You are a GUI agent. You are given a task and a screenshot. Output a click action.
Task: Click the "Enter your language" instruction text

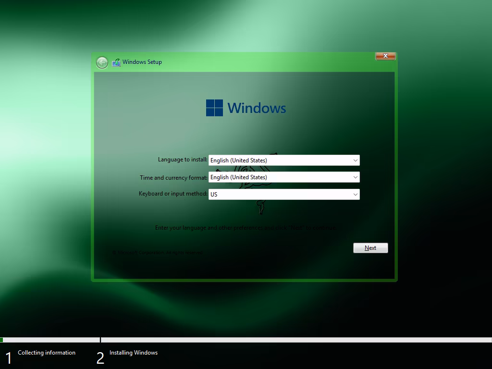(246, 228)
